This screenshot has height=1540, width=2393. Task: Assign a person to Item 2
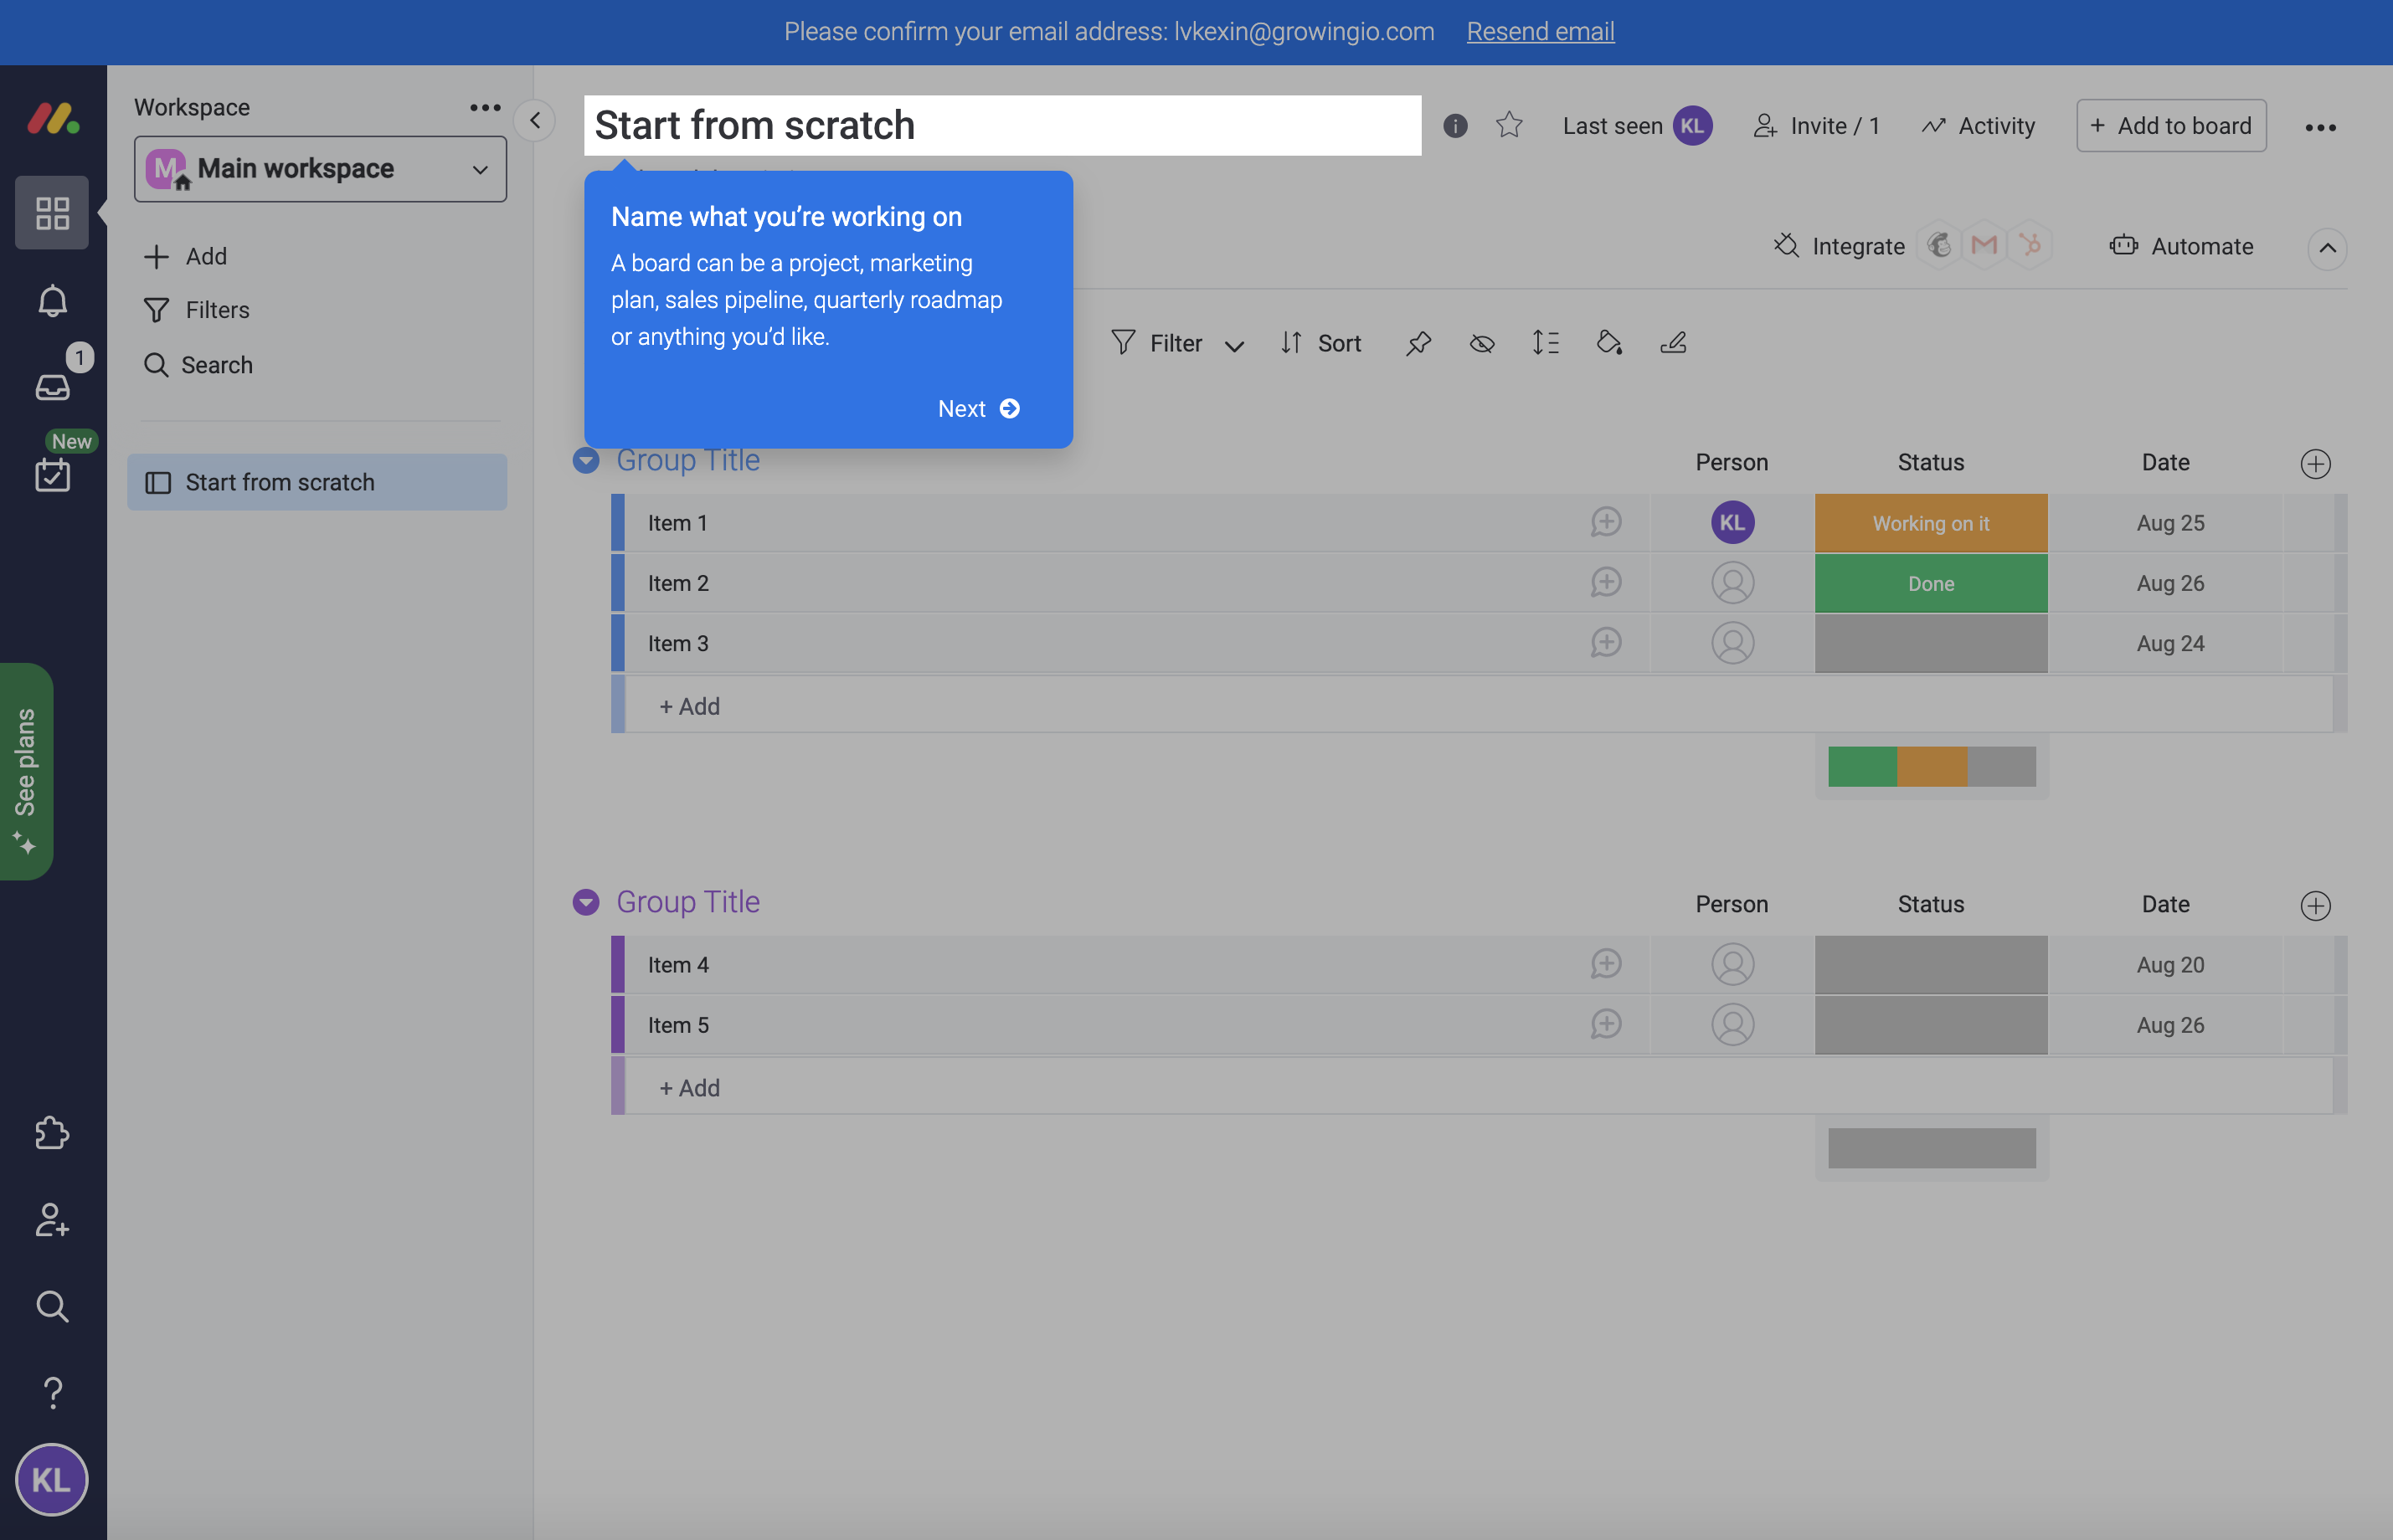coord(1732,583)
